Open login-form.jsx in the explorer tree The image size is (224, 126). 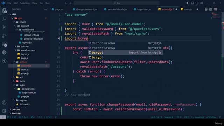(x=29, y=93)
